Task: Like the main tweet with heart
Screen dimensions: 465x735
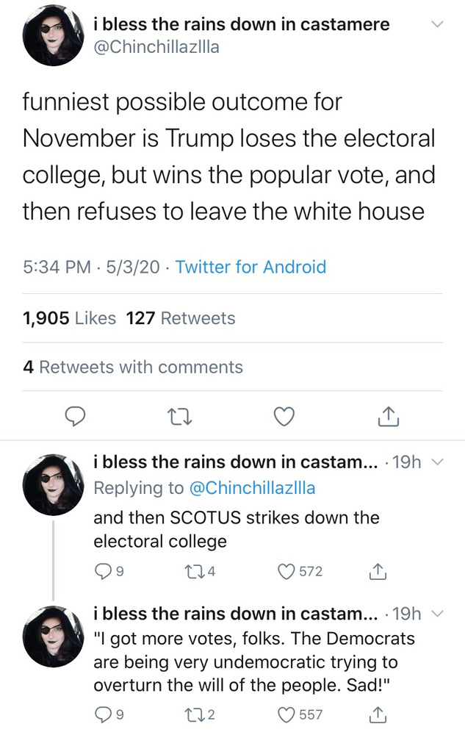Action: 284,417
